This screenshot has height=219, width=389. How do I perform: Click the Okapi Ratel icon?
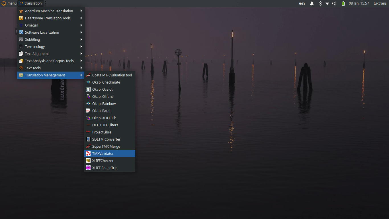coord(88,111)
